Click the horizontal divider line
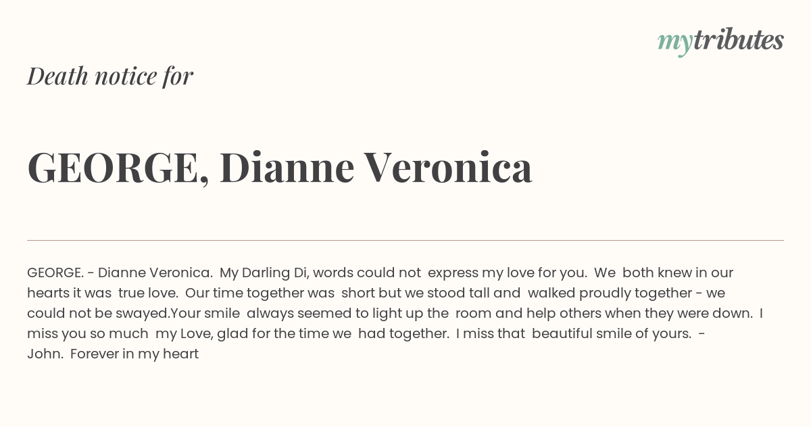 405,240
